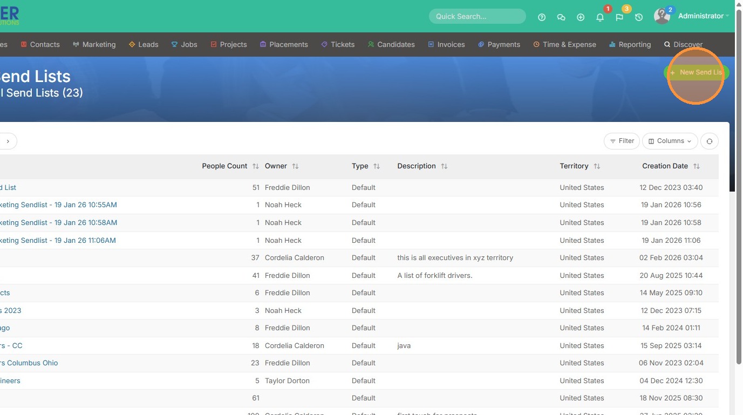
Task: Click the user avatar picture
Action: (x=662, y=16)
